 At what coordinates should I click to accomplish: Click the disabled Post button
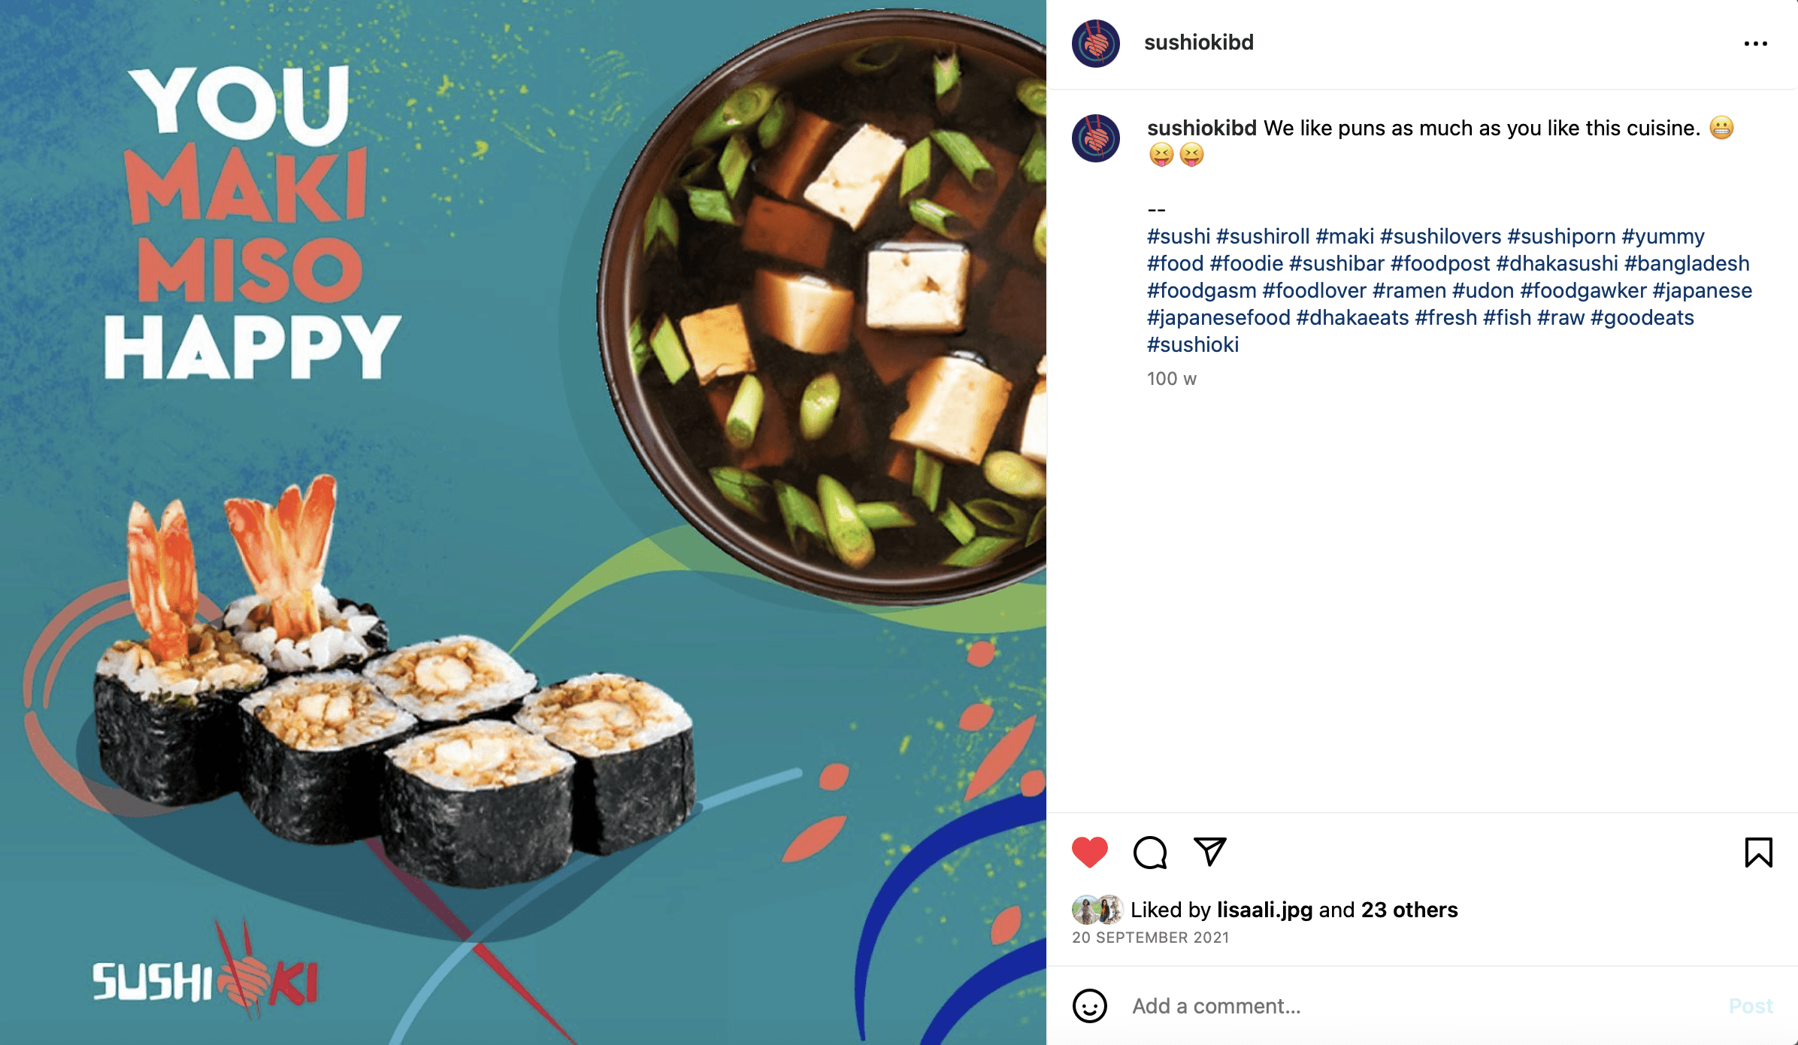[x=1751, y=1006]
